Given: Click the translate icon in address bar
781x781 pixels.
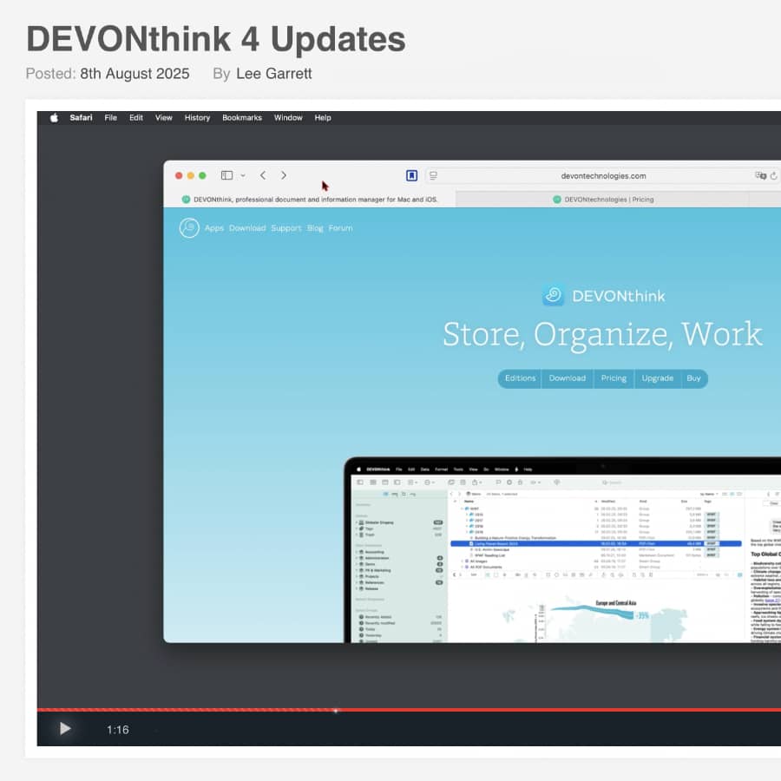Looking at the screenshot, I should (x=760, y=175).
